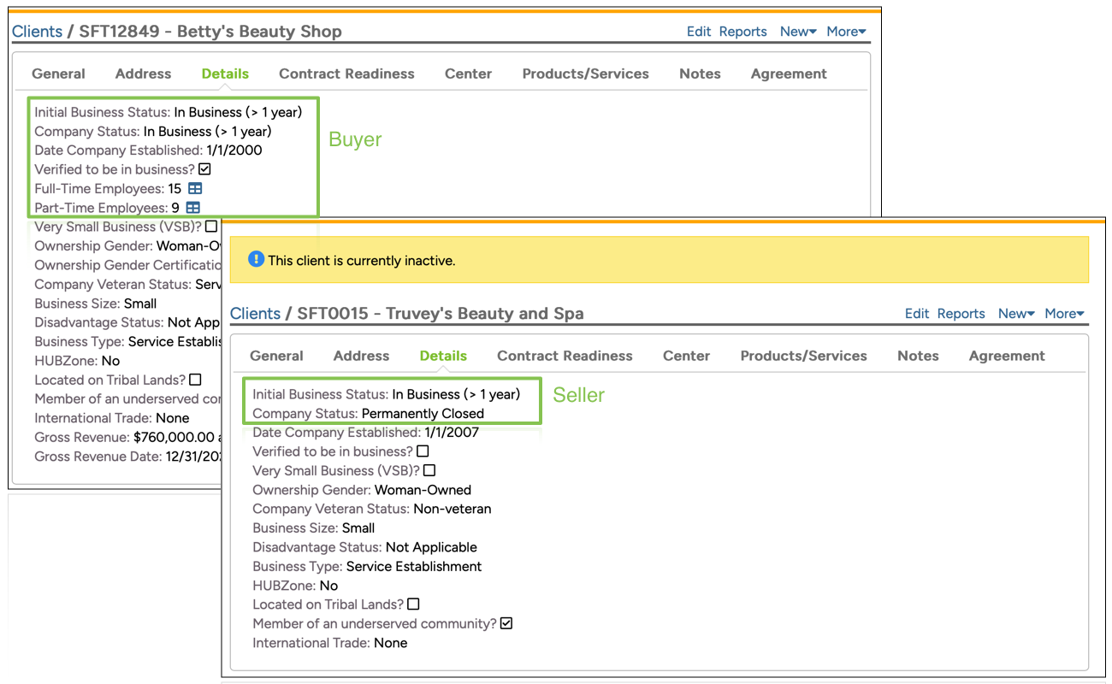This screenshot has height=684, width=1112.
Task: Switch to Contract Readiness tab in Truvey's record
Action: point(565,356)
